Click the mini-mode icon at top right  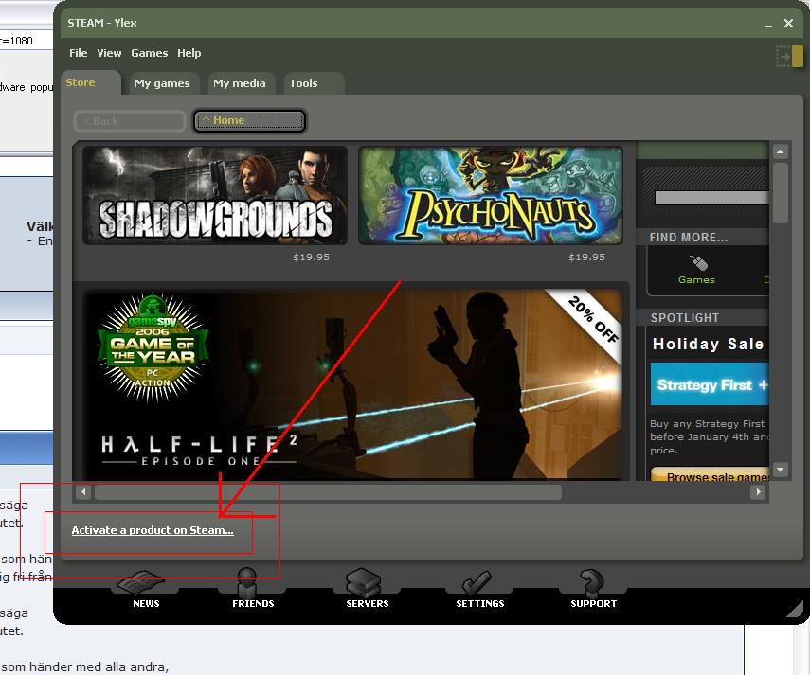pos(789,56)
